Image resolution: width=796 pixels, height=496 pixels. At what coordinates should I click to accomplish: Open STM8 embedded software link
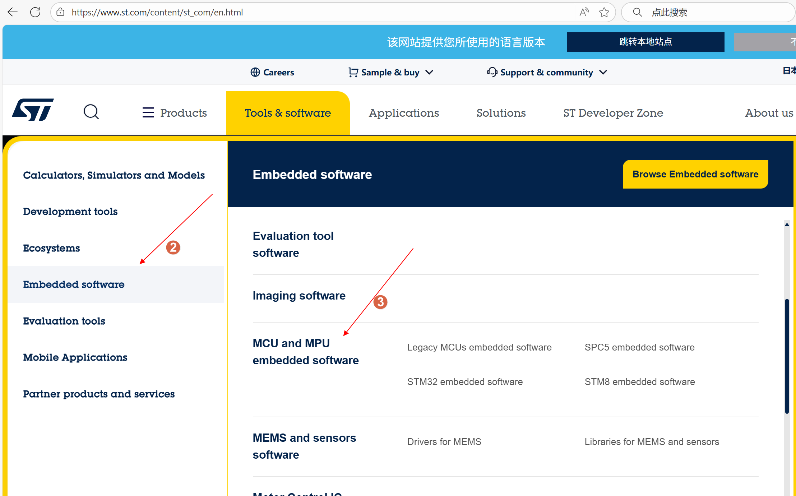coord(639,382)
